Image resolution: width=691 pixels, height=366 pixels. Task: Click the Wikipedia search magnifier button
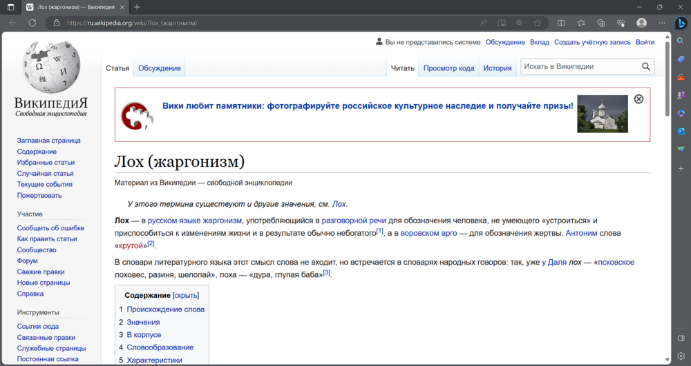click(x=645, y=66)
